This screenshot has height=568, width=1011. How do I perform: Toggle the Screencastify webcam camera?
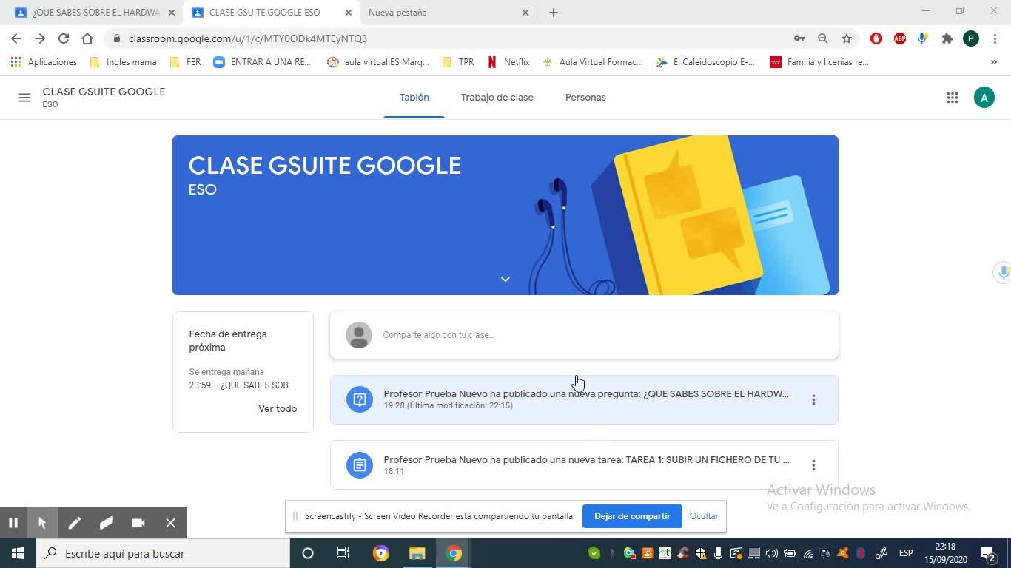point(138,523)
